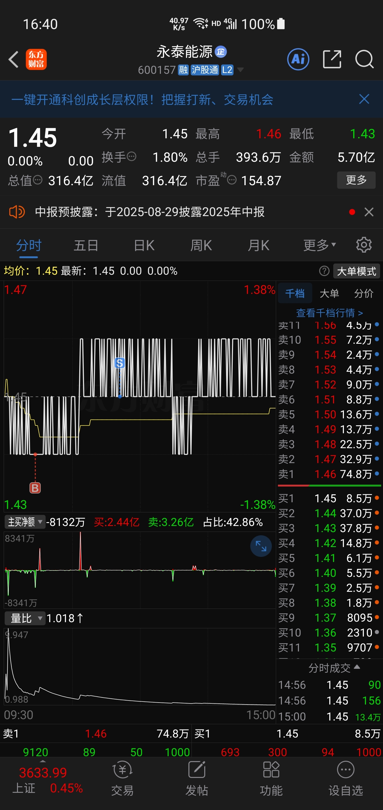
Task: Open 查看千档行情 link
Action: click(x=329, y=313)
